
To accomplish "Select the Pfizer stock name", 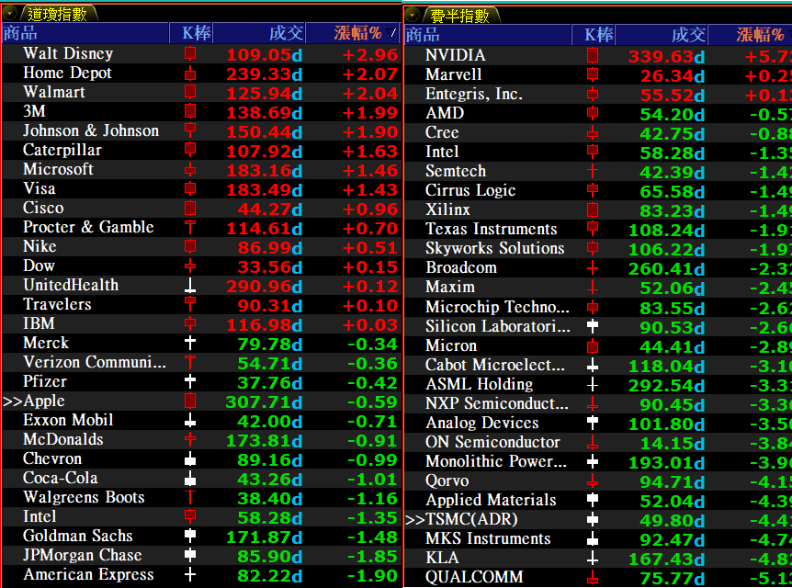I will 45,381.
